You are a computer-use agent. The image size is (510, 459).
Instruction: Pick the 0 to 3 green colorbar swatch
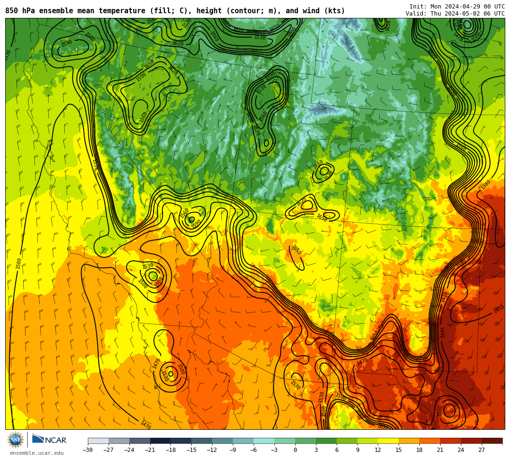click(x=306, y=441)
